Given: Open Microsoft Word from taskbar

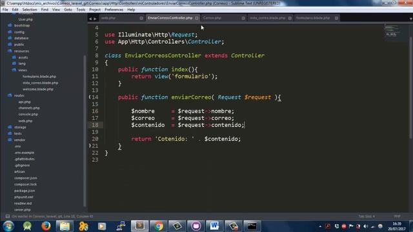Looking at the screenshot, I should click(214, 226).
